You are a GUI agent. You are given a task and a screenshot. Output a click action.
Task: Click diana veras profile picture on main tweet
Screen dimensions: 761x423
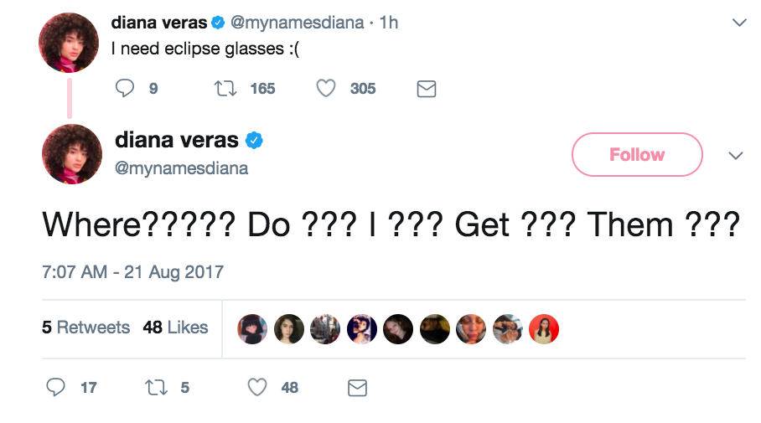coord(72,154)
